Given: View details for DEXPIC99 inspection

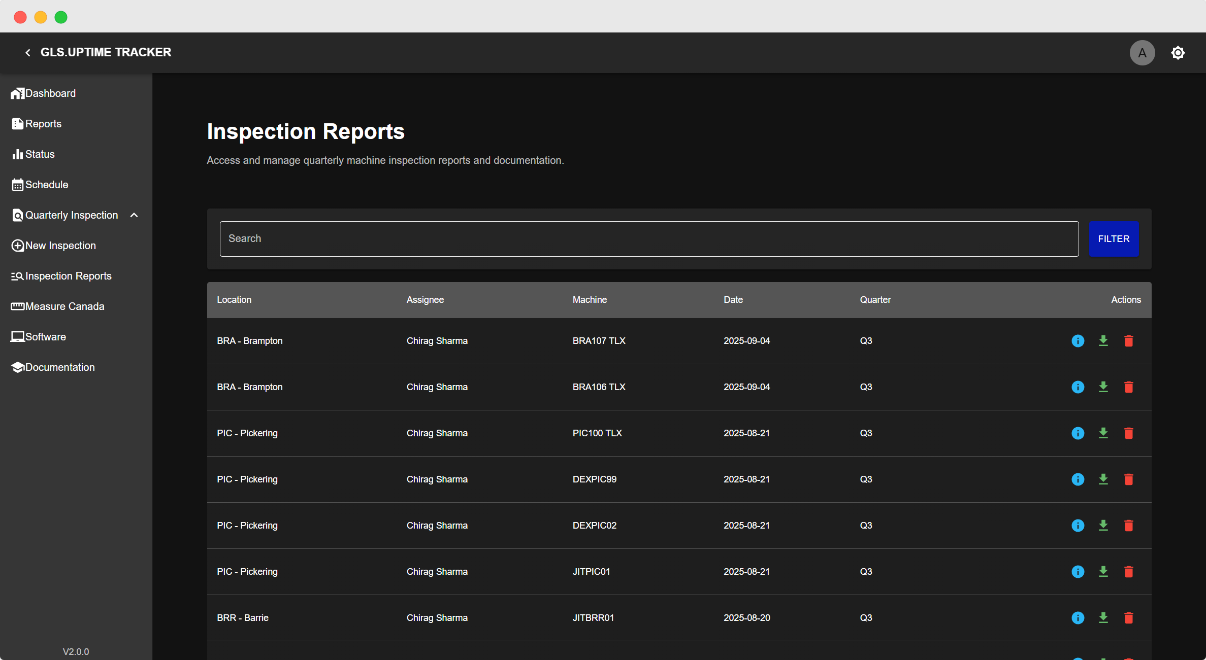Looking at the screenshot, I should coord(1078,479).
